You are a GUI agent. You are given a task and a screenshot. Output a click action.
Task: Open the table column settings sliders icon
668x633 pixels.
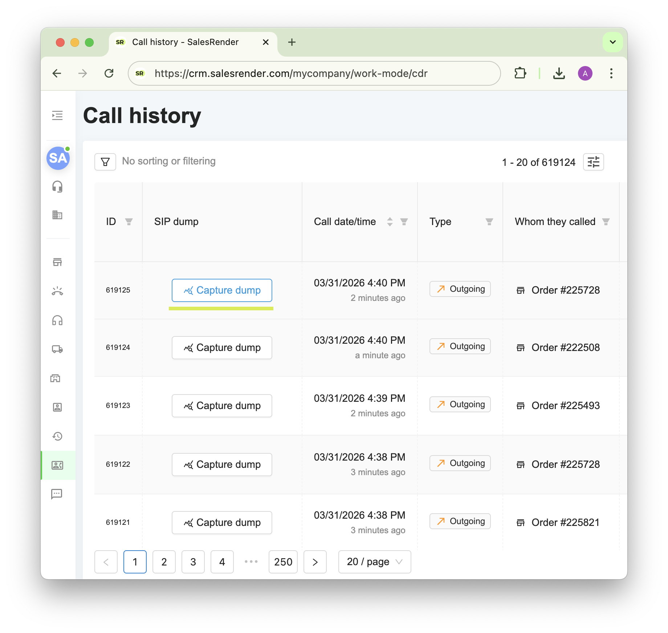point(593,162)
